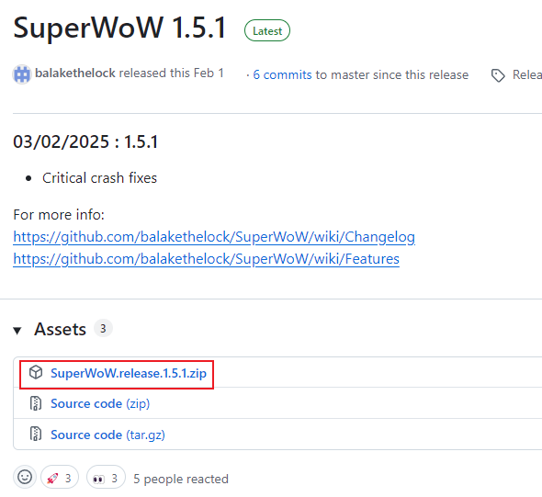
Task: Open the SuperWoW wiki Features link
Action: (206, 259)
